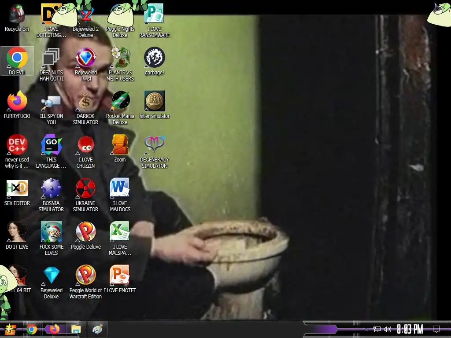Launch the 'I LOVE CHUZZIN' shortcut
The width and height of the screenshot is (451, 338).
point(85,151)
